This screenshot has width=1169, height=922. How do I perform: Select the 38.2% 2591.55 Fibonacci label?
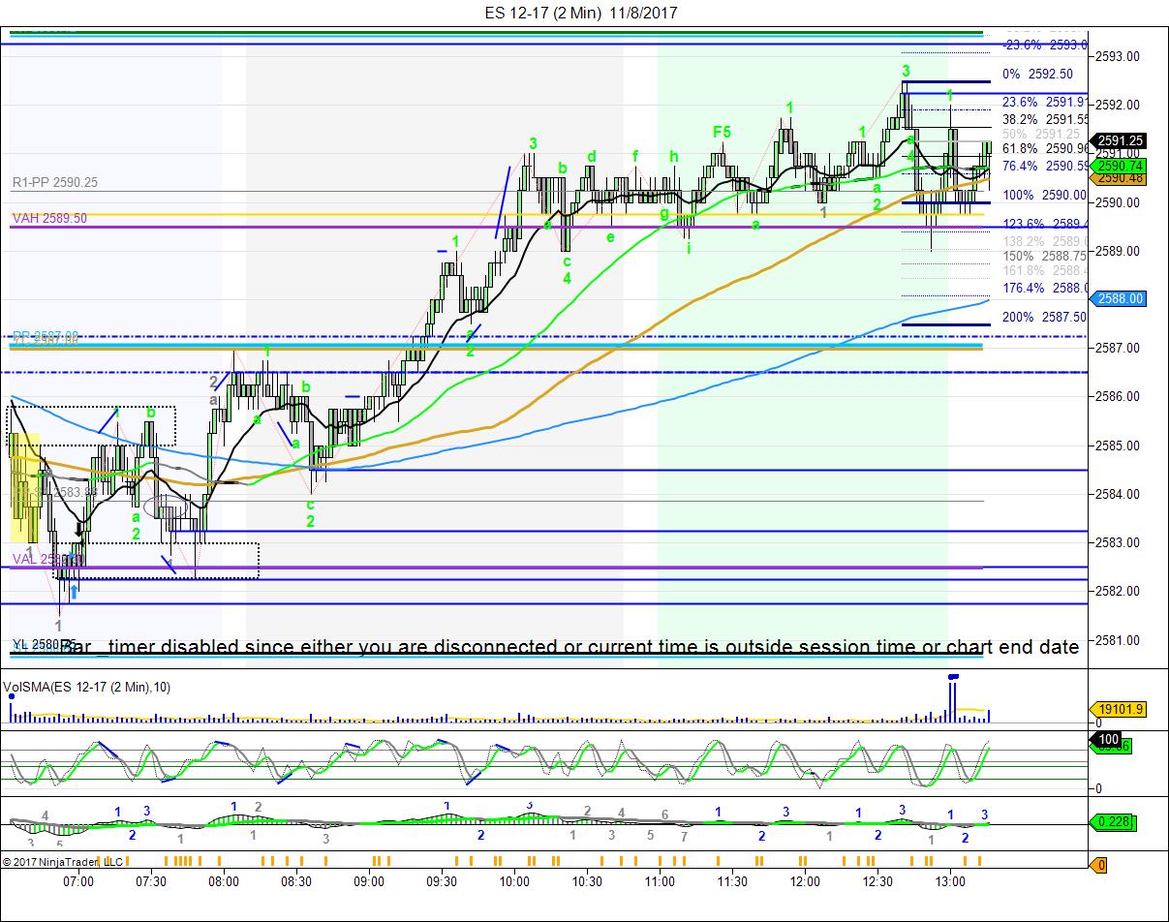click(1045, 118)
